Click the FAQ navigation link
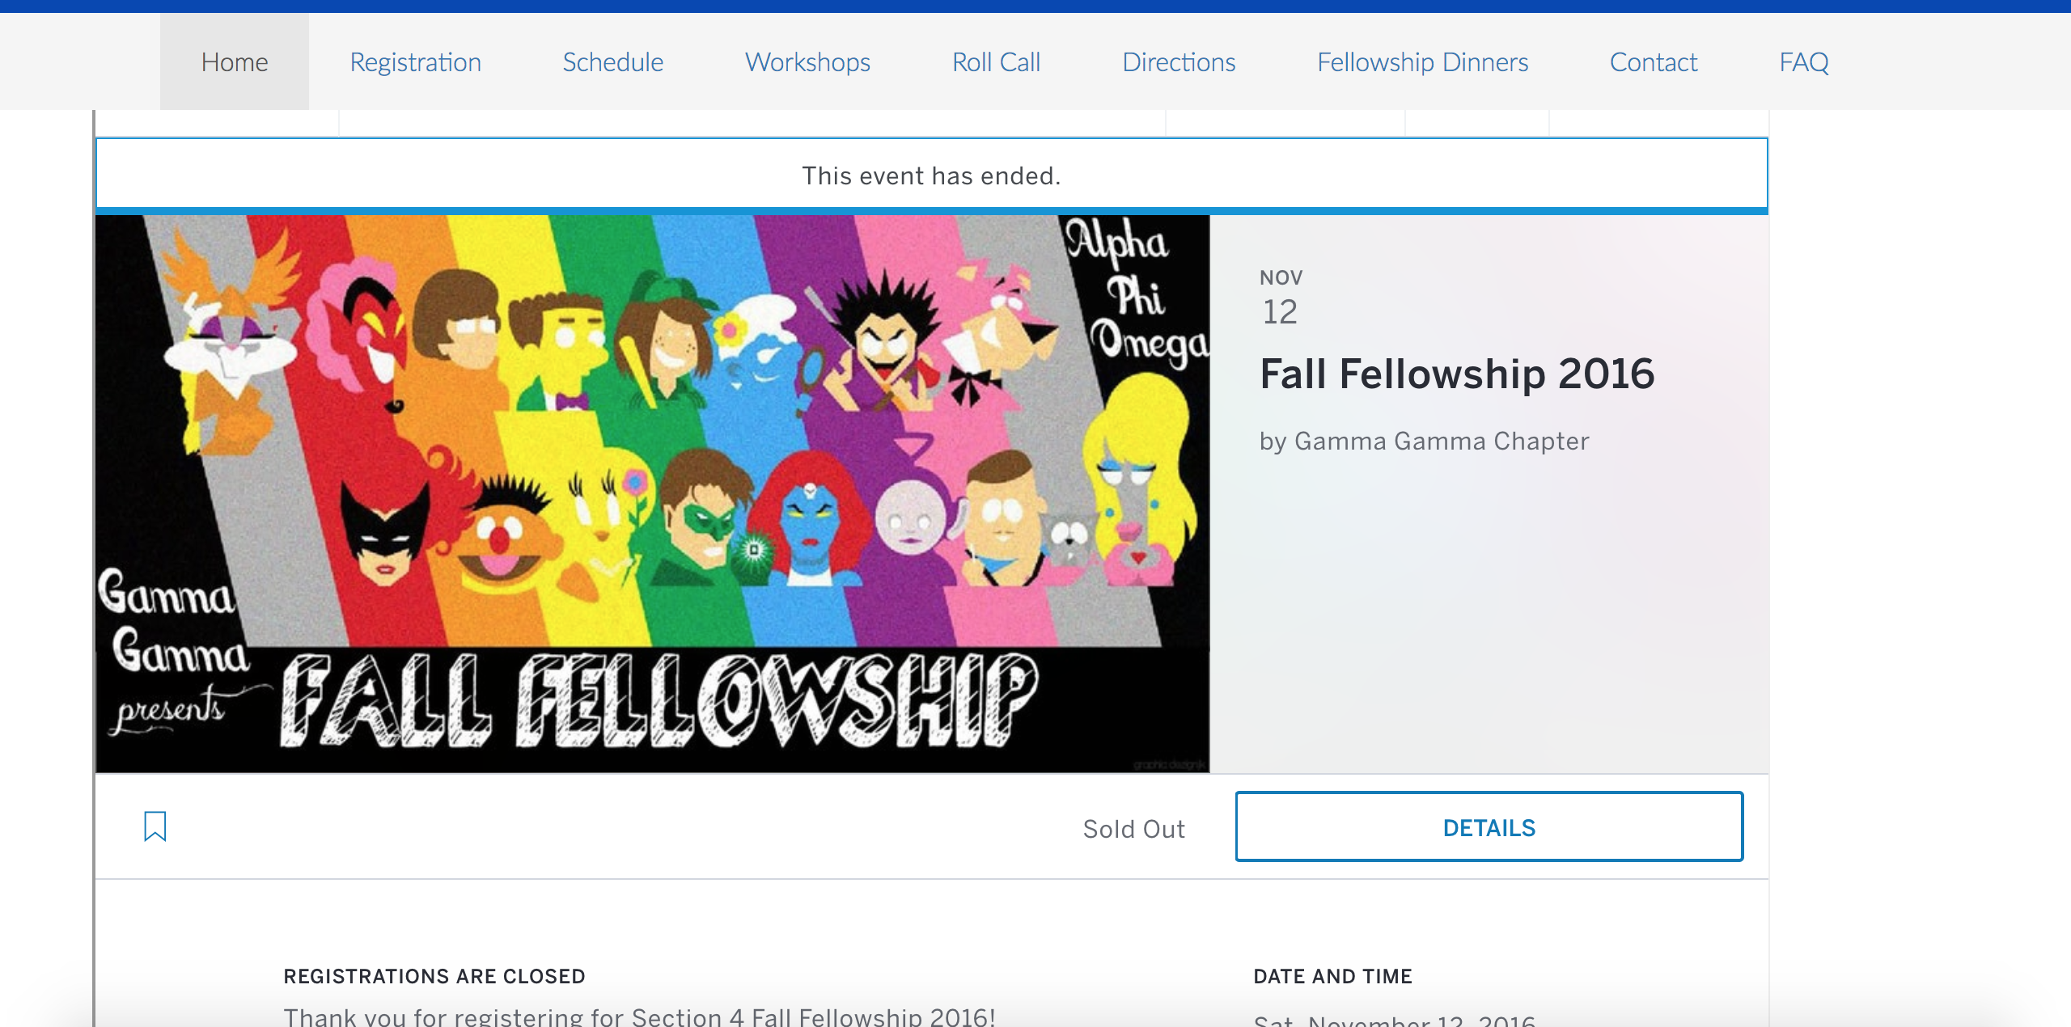This screenshot has height=1027, width=2071. point(1803,62)
